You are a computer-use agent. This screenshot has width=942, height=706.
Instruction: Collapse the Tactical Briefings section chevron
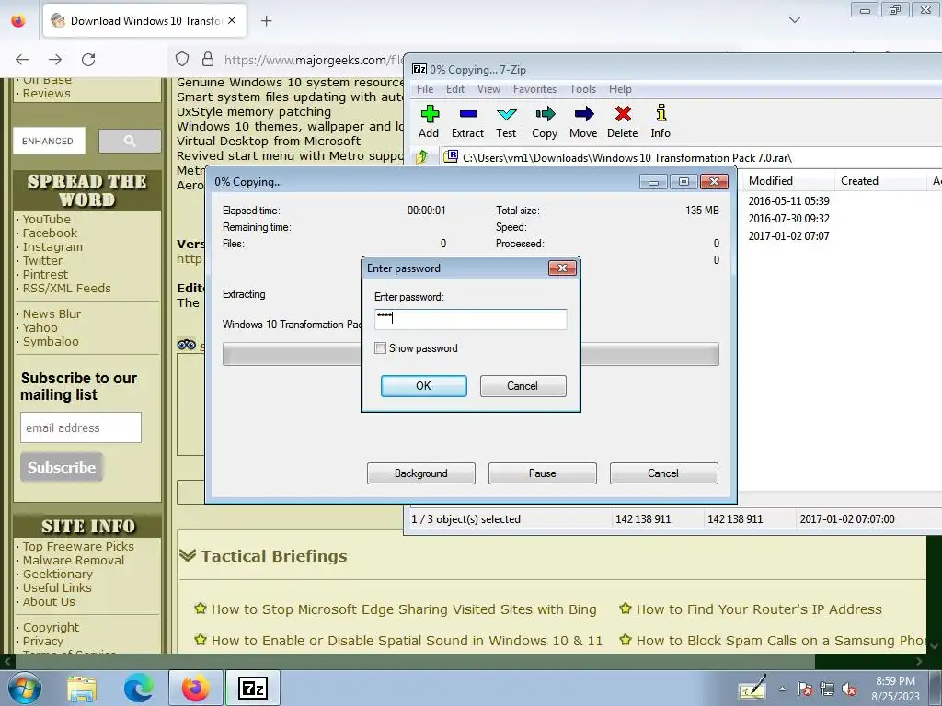click(188, 555)
